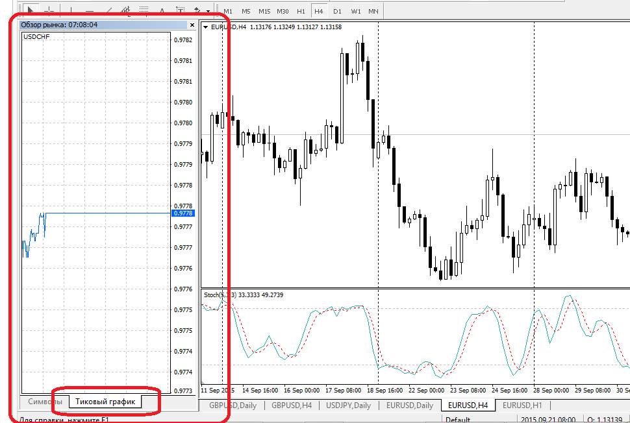The height and width of the screenshot is (423, 630).
Task: Select the trendline drawing tool
Action: 108,10
